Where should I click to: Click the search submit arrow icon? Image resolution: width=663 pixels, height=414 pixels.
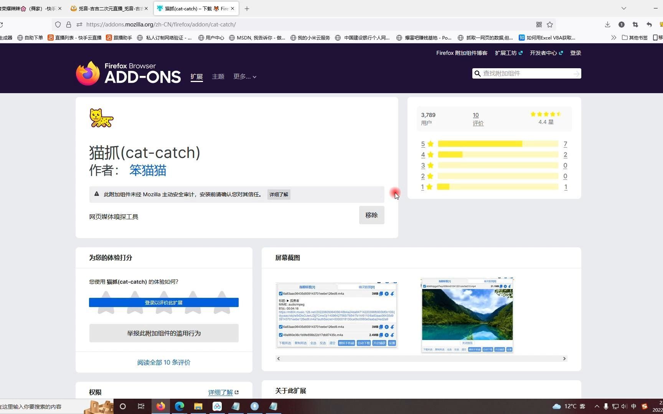[576, 74]
